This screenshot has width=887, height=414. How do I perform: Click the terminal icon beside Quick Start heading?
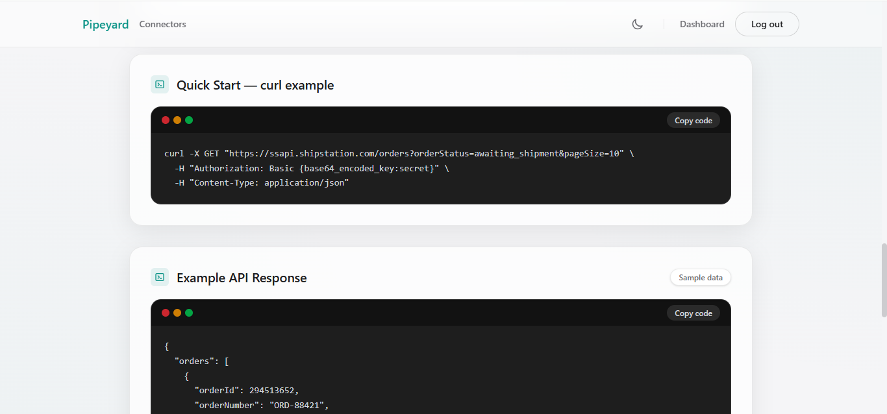(160, 84)
